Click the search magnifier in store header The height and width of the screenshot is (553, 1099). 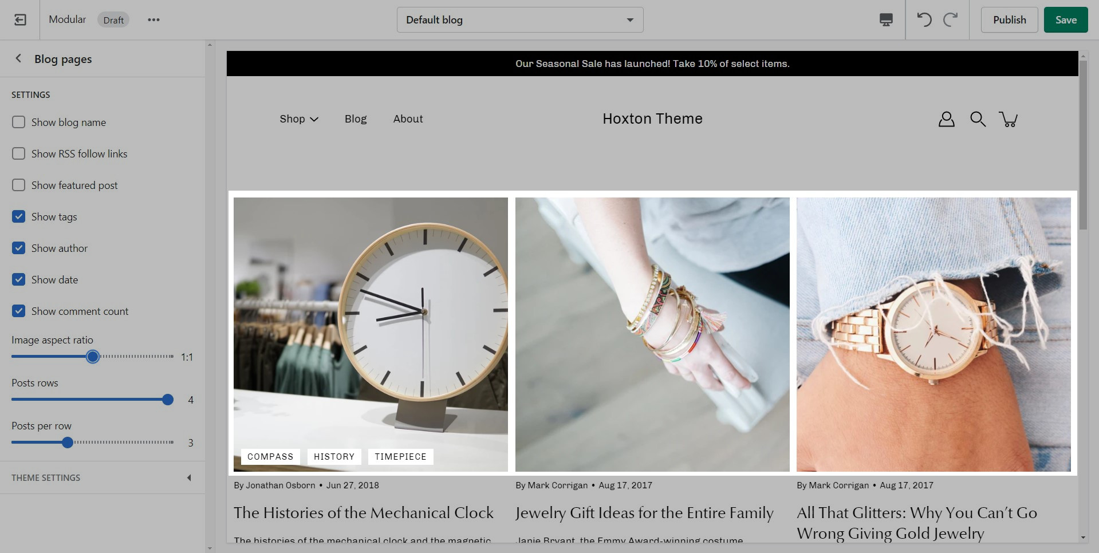coord(978,119)
